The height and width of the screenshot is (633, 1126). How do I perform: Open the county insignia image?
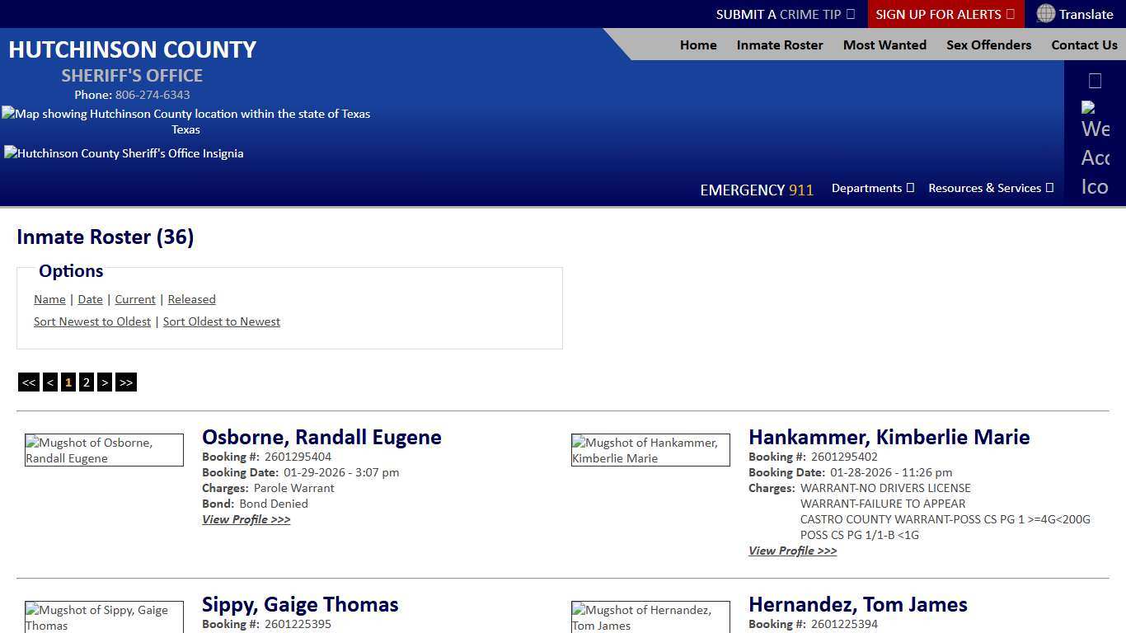tap(124, 153)
